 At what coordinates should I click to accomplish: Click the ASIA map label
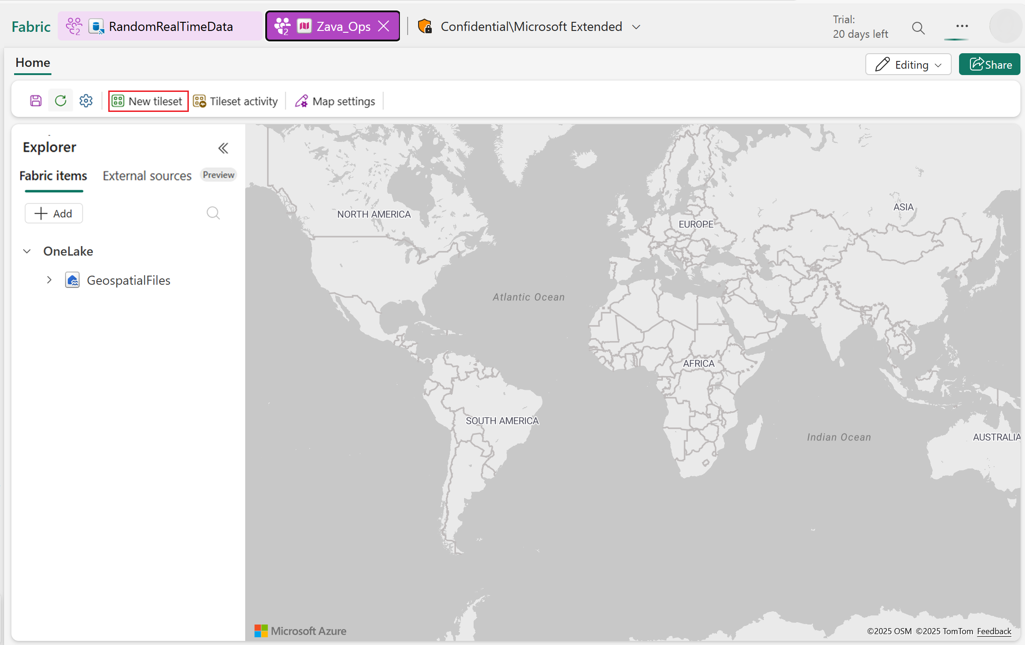pyautogui.click(x=903, y=207)
